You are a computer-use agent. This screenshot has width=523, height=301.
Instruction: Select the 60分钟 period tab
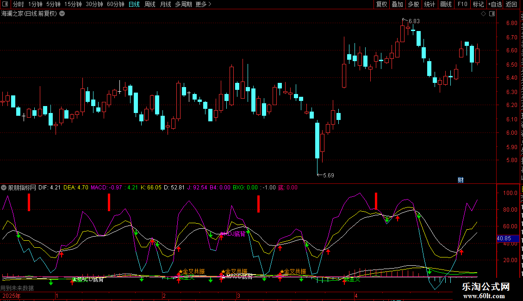(x=116, y=4)
